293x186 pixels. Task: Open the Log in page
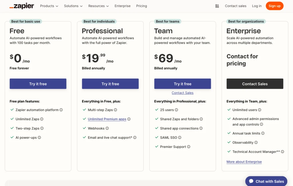(257, 6)
